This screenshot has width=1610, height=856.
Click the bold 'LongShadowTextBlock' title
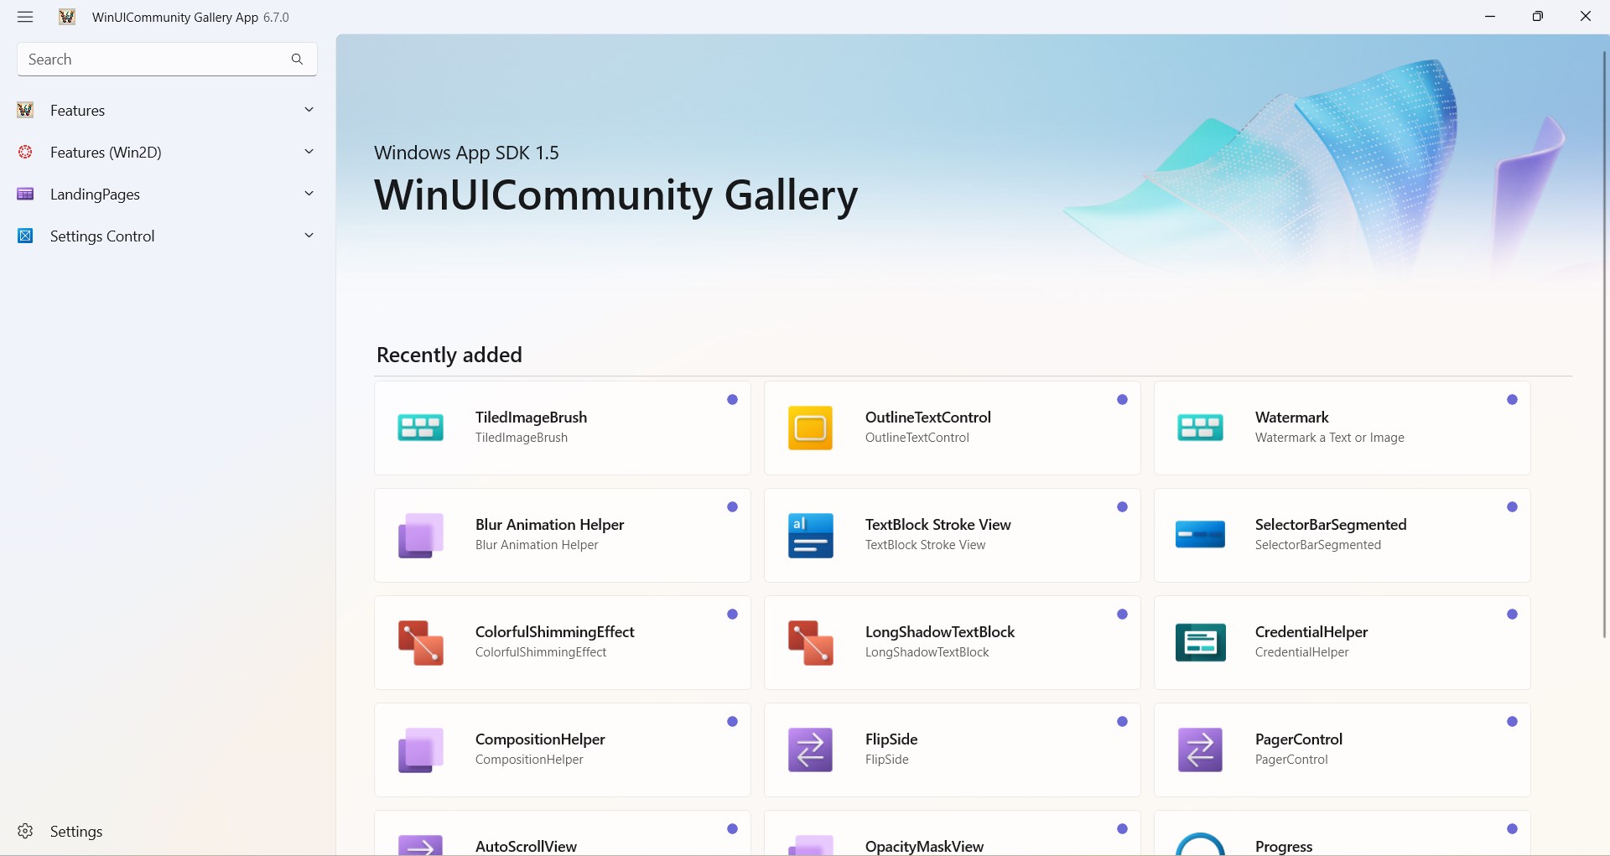[x=940, y=632]
